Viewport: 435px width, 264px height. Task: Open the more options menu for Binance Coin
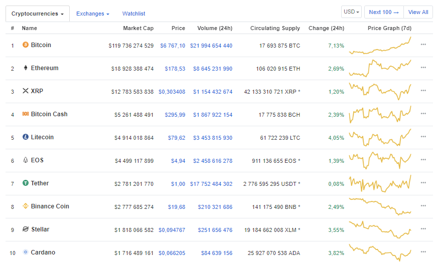point(423,205)
